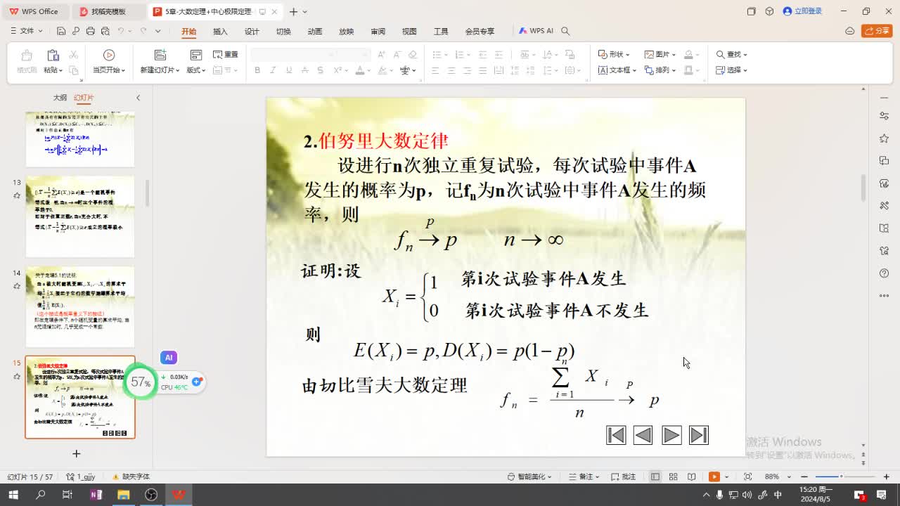Viewport: 900px width, 506px height.
Task: Click the zoom slider handle
Action: tap(841, 476)
